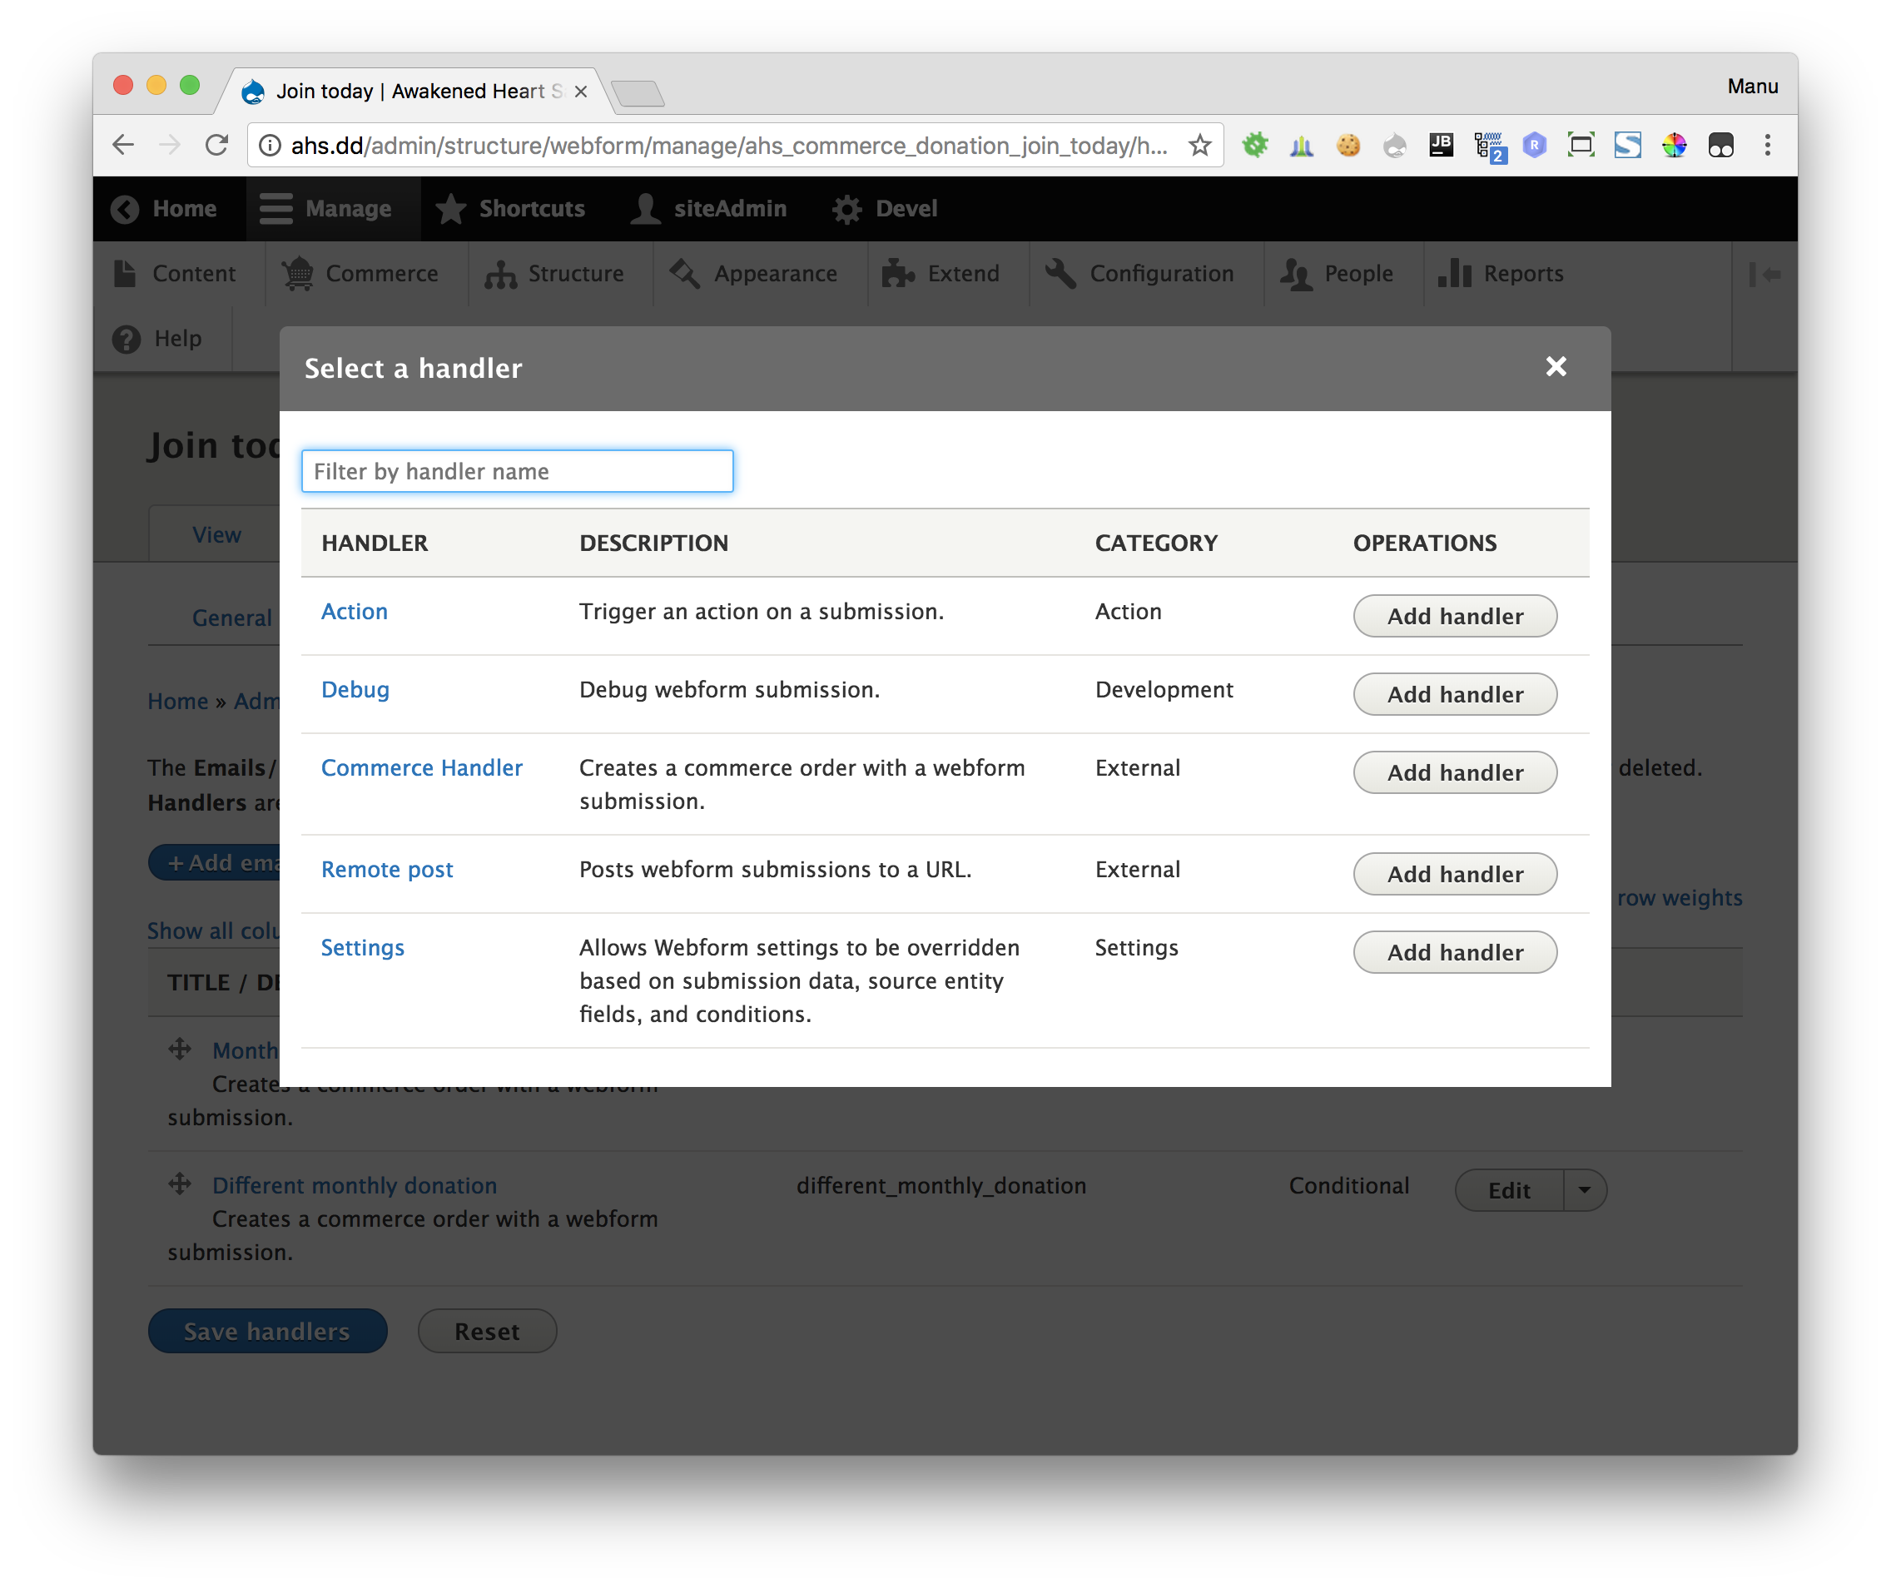Click the color wheel extension icon
Image resolution: width=1891 pixels, height=1588 pixels.
point(1674,145)
